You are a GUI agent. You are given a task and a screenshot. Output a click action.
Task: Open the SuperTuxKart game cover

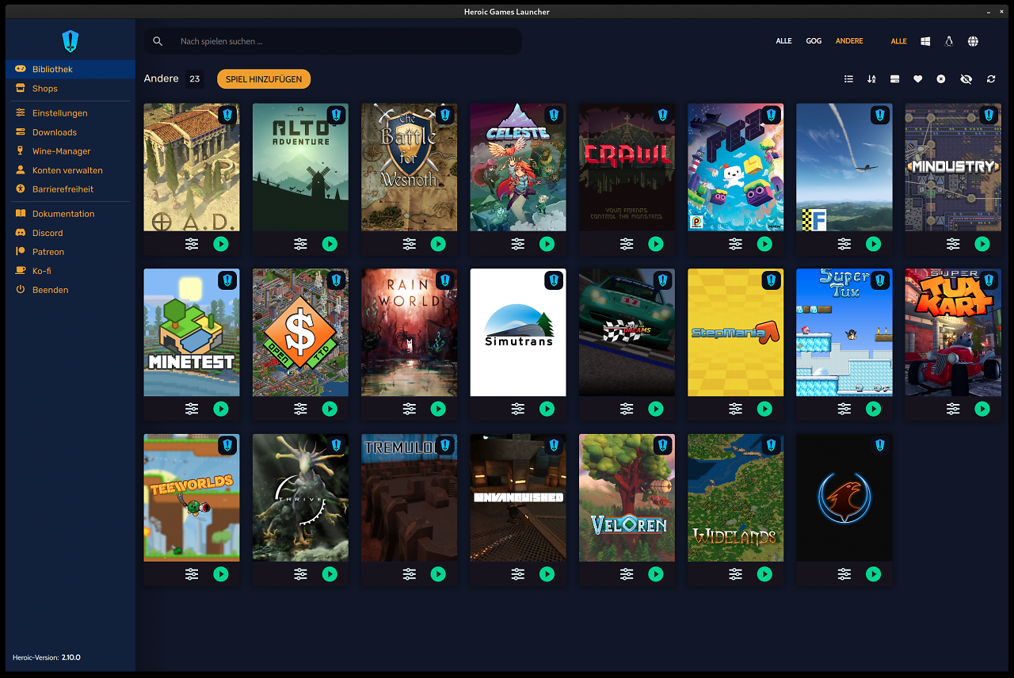(953, 333)
